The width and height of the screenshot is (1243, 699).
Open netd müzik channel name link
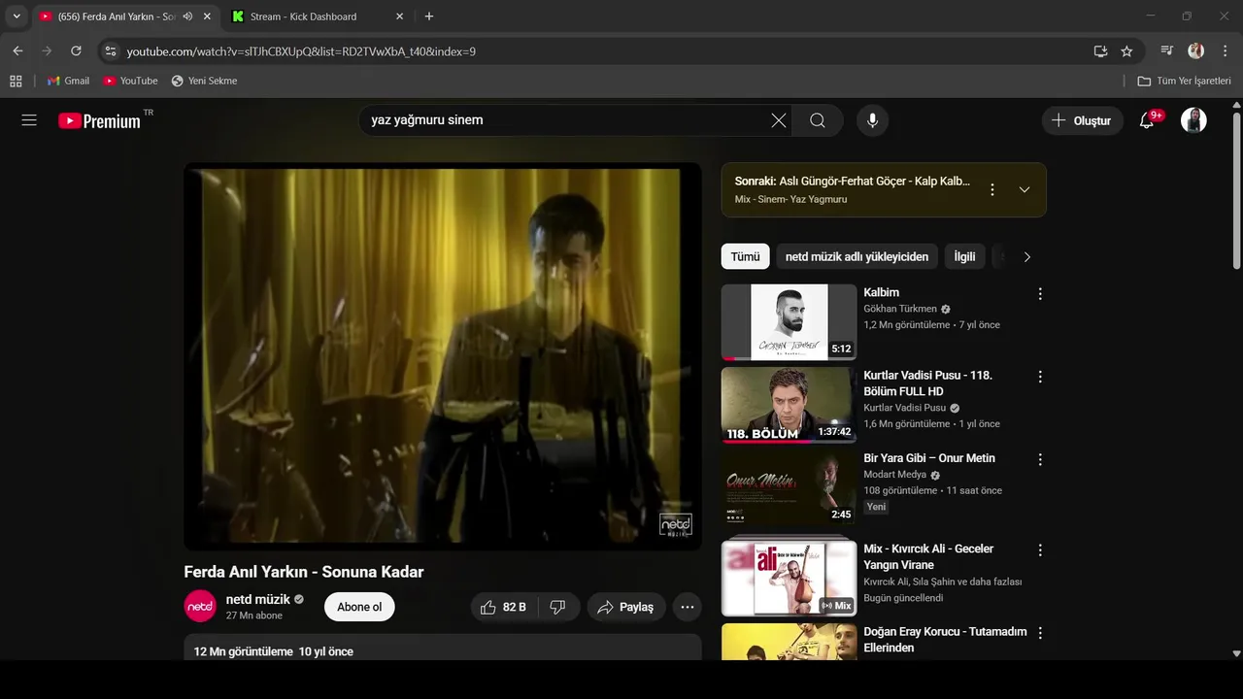pos(258,599)
